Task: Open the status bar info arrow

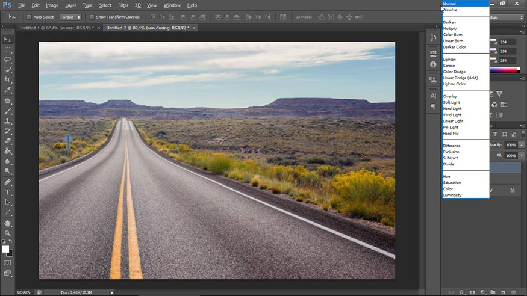Action: [x=112, y=292]
